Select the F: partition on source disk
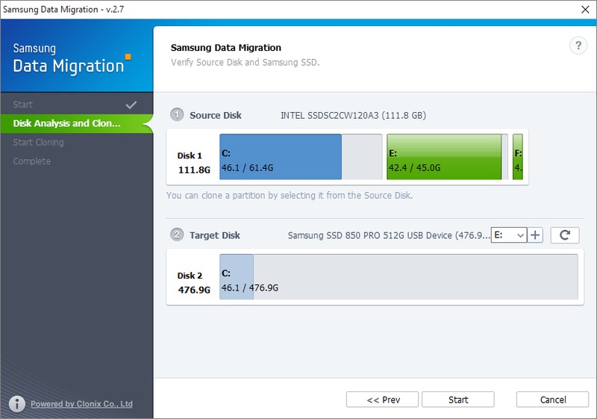 518,157
